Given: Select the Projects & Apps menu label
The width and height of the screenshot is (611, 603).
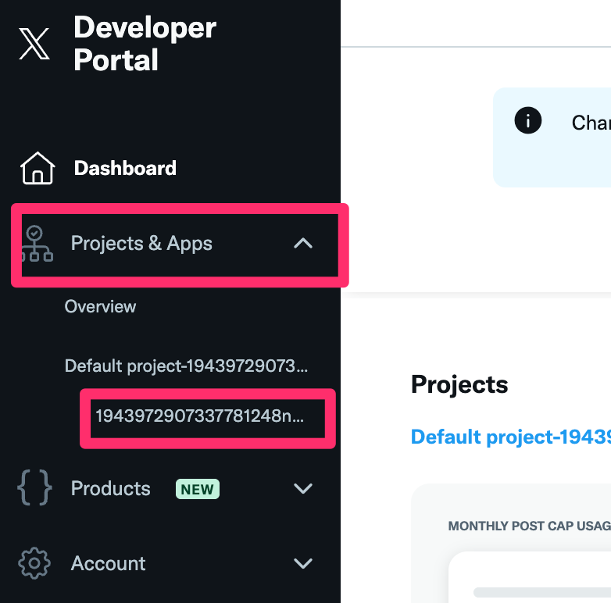Looking at the screenshot, I should tap(141, 244).
